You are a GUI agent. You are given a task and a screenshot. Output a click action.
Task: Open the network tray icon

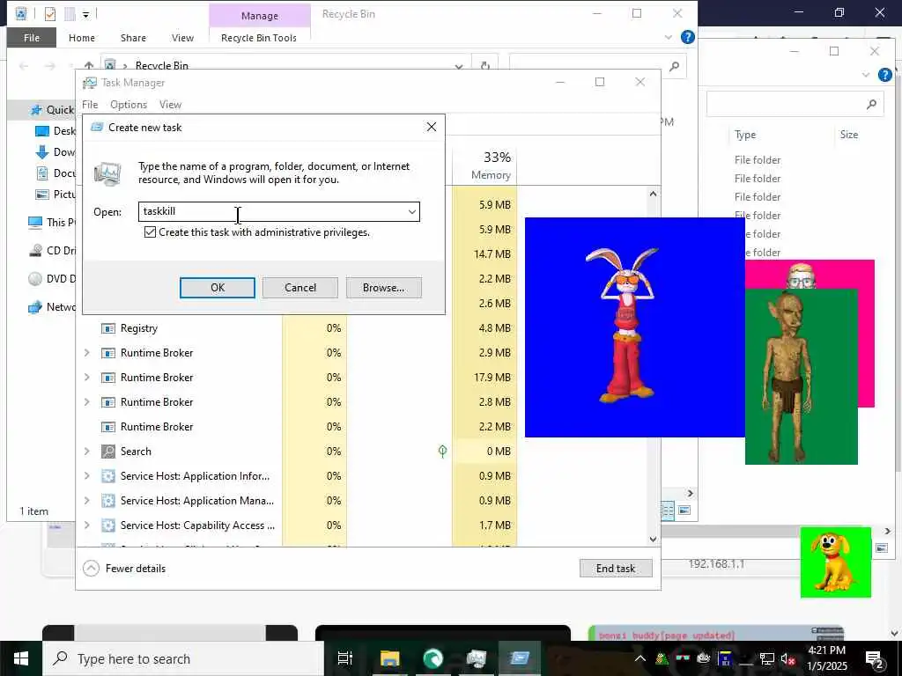point(766,658)
